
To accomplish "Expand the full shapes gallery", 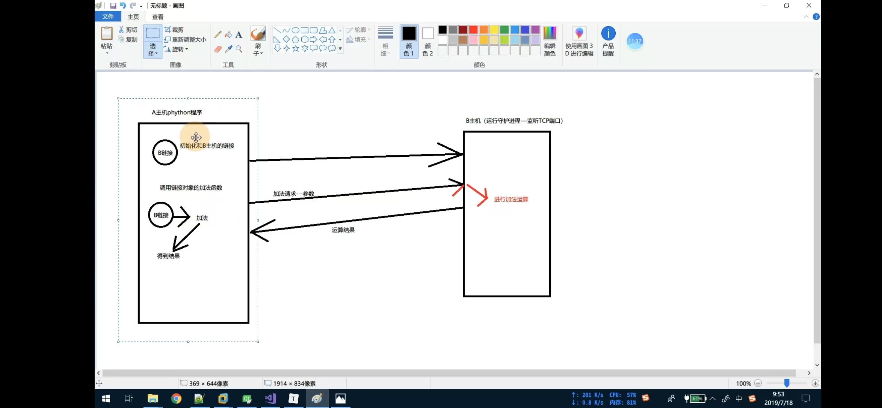I will pos(340,49).
